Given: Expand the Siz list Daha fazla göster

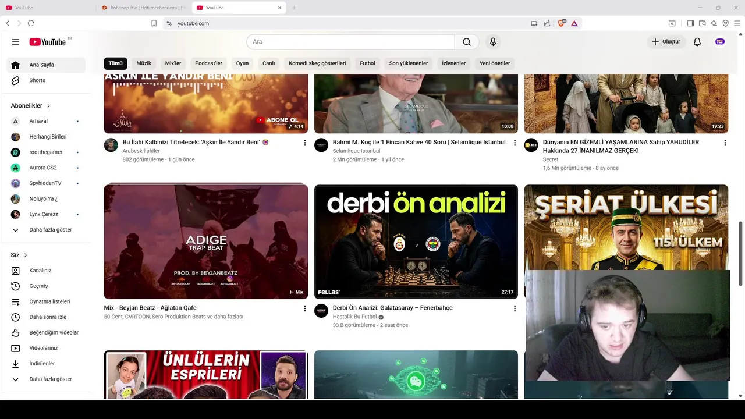Looking at the screenshot, I should point(46,379).
